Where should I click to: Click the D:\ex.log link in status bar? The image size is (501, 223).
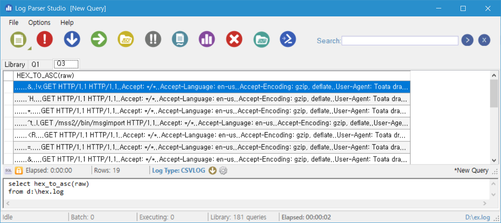[478, 218]
